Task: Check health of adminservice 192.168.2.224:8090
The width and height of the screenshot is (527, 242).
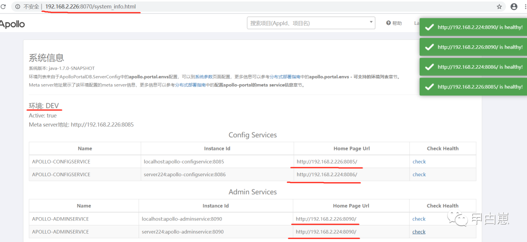Action: (419, 232)
